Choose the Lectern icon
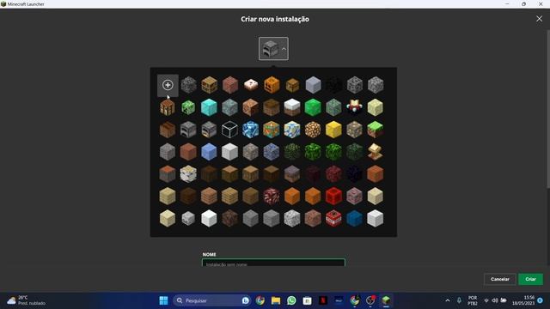 pos(376,152)
